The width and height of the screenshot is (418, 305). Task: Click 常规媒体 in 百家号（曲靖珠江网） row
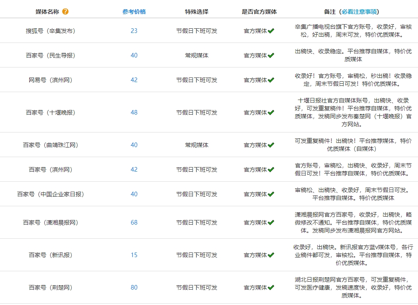coord(197,145)
